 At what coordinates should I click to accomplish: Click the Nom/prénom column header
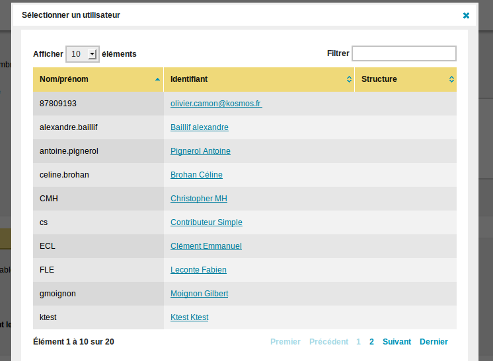pyautogui.click(x=64, y=79)
